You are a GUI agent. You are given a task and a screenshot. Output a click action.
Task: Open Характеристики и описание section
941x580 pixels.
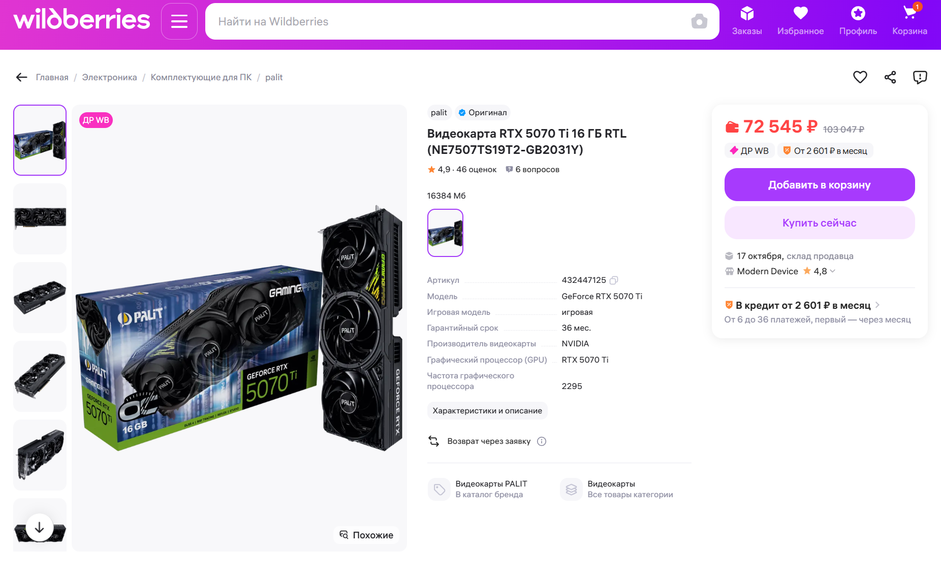click(x=487, y=411)
